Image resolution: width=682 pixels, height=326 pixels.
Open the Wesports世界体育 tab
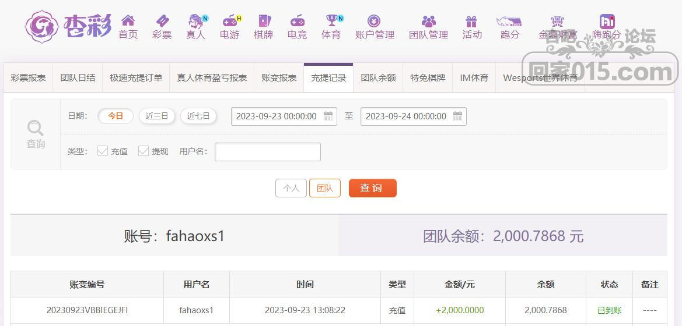coord(540,77)
